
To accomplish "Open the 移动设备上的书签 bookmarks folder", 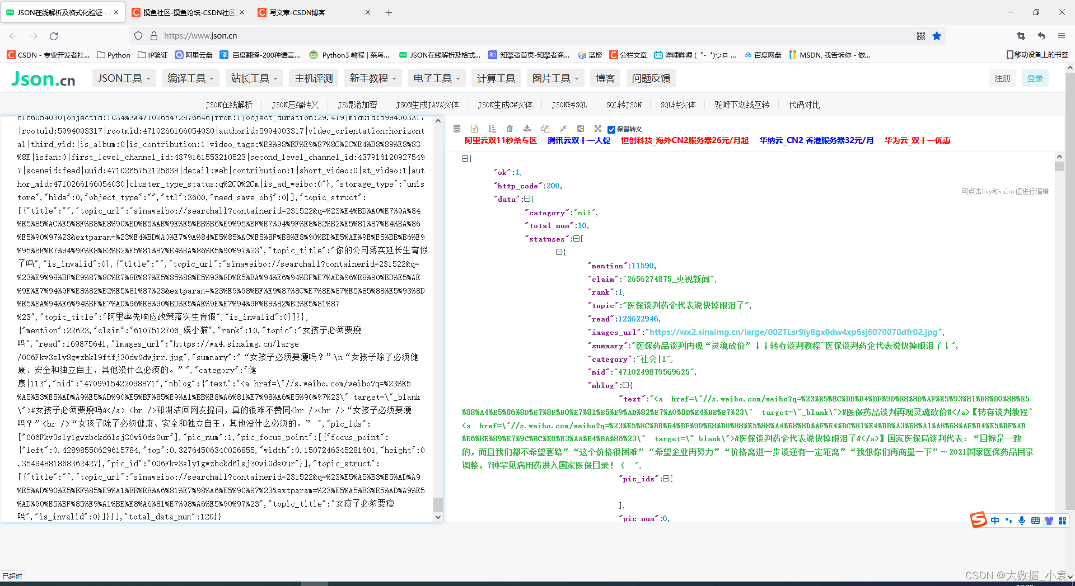I will pos(1037,55).
